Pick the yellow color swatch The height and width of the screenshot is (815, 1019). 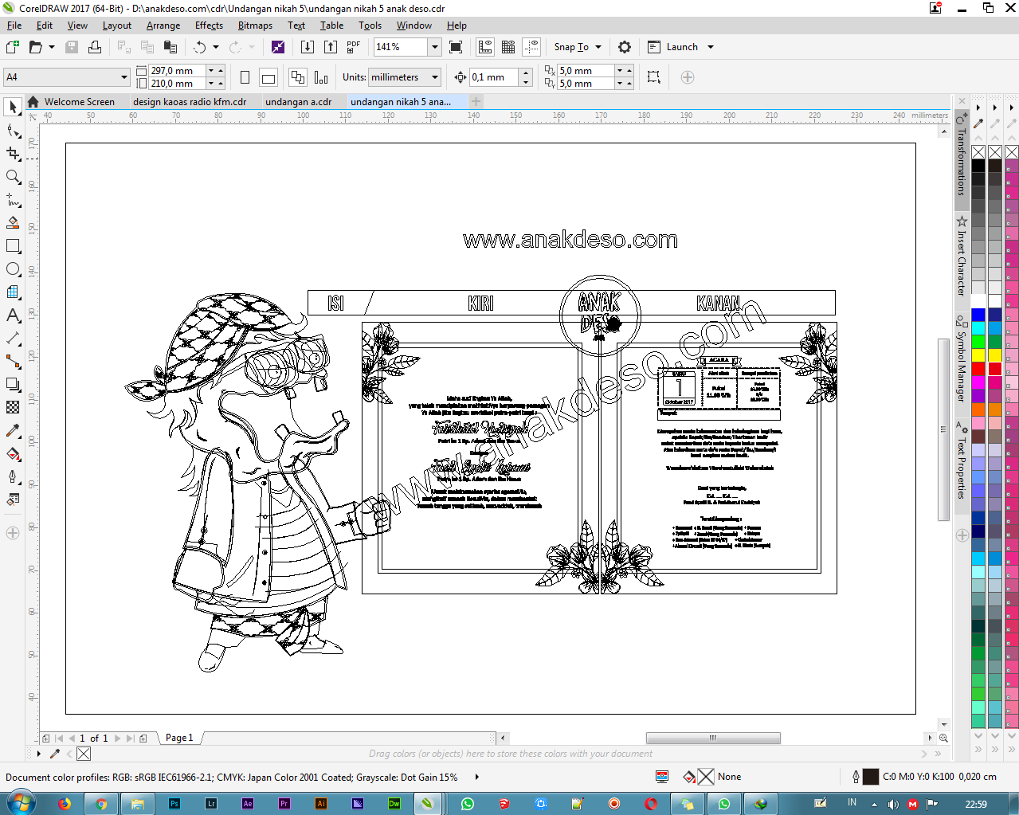point(978,355)
